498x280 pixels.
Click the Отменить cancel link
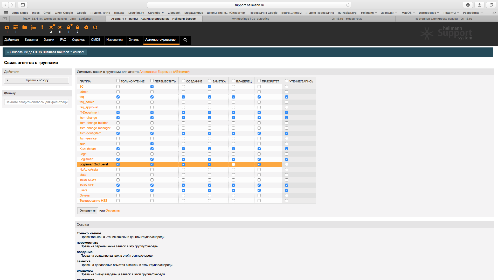113,211
